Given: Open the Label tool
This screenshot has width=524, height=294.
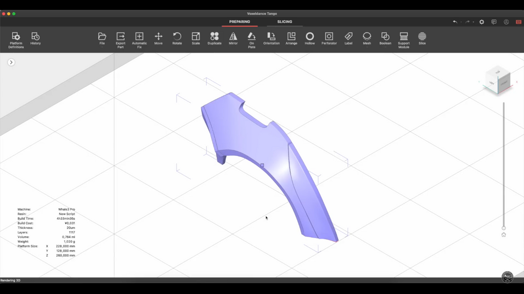Looking at the screenshot, I should click(348, 38).
